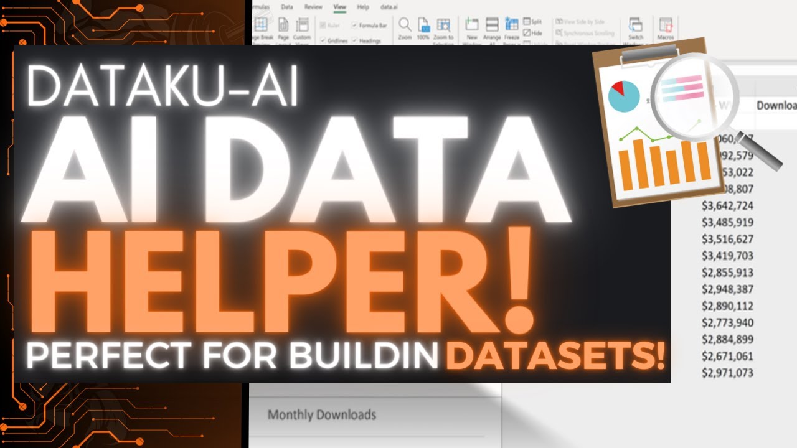Open Custom Views
The height and width of the screenshot is (448, 797).
pos(302,30)
